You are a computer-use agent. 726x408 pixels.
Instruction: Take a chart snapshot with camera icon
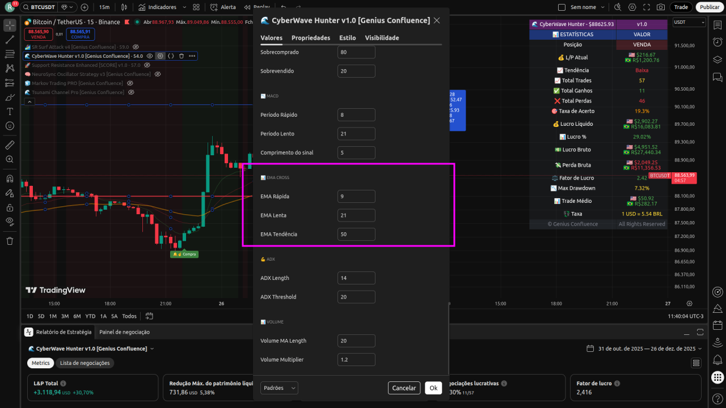(661, 7)
